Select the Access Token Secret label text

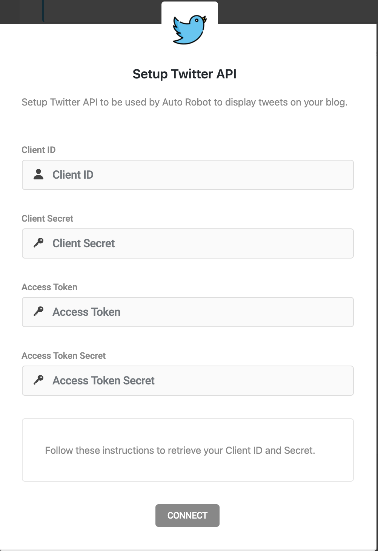[63, 355]
